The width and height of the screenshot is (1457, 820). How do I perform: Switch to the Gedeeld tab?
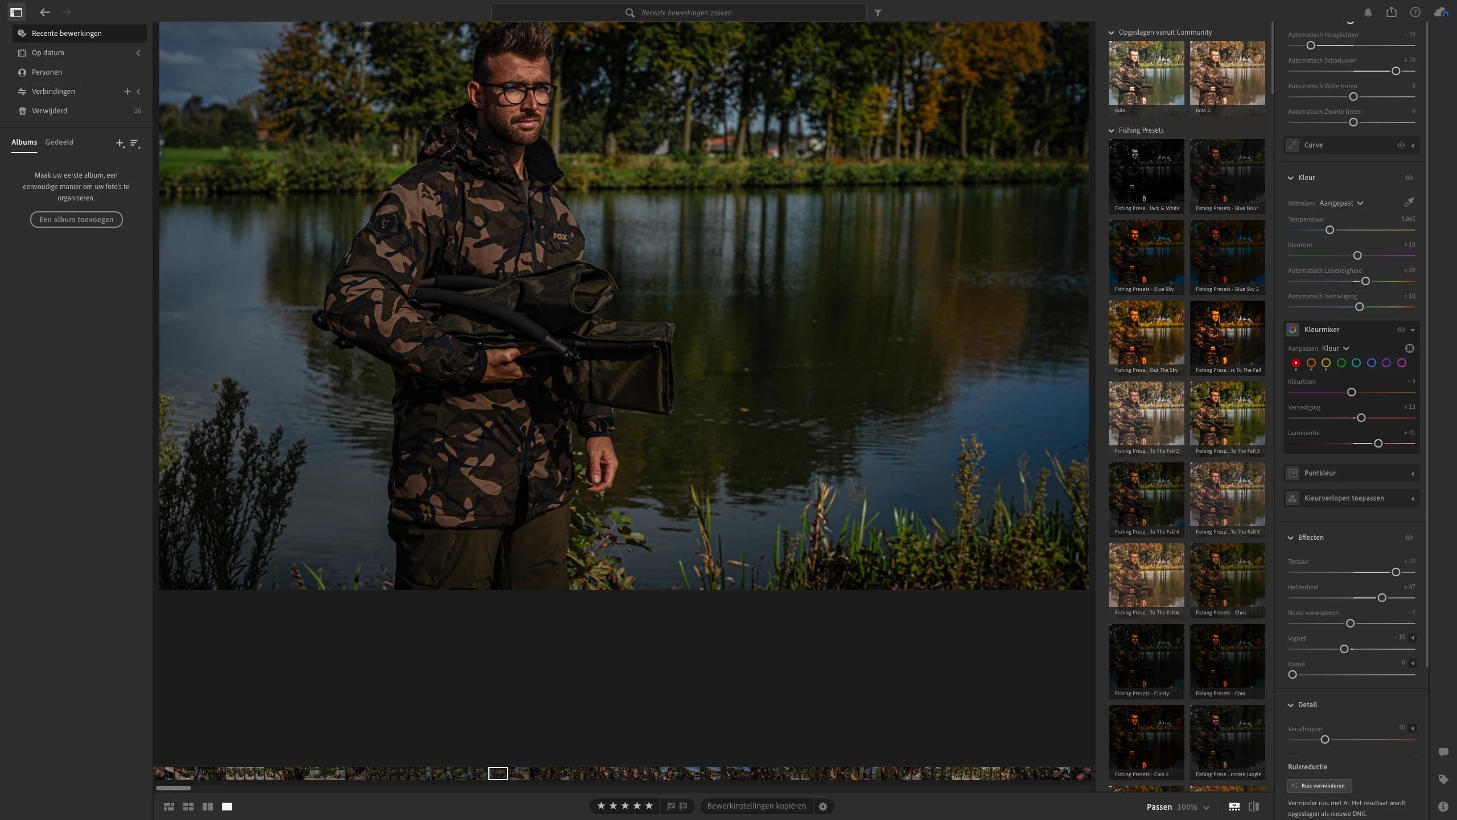59,142
